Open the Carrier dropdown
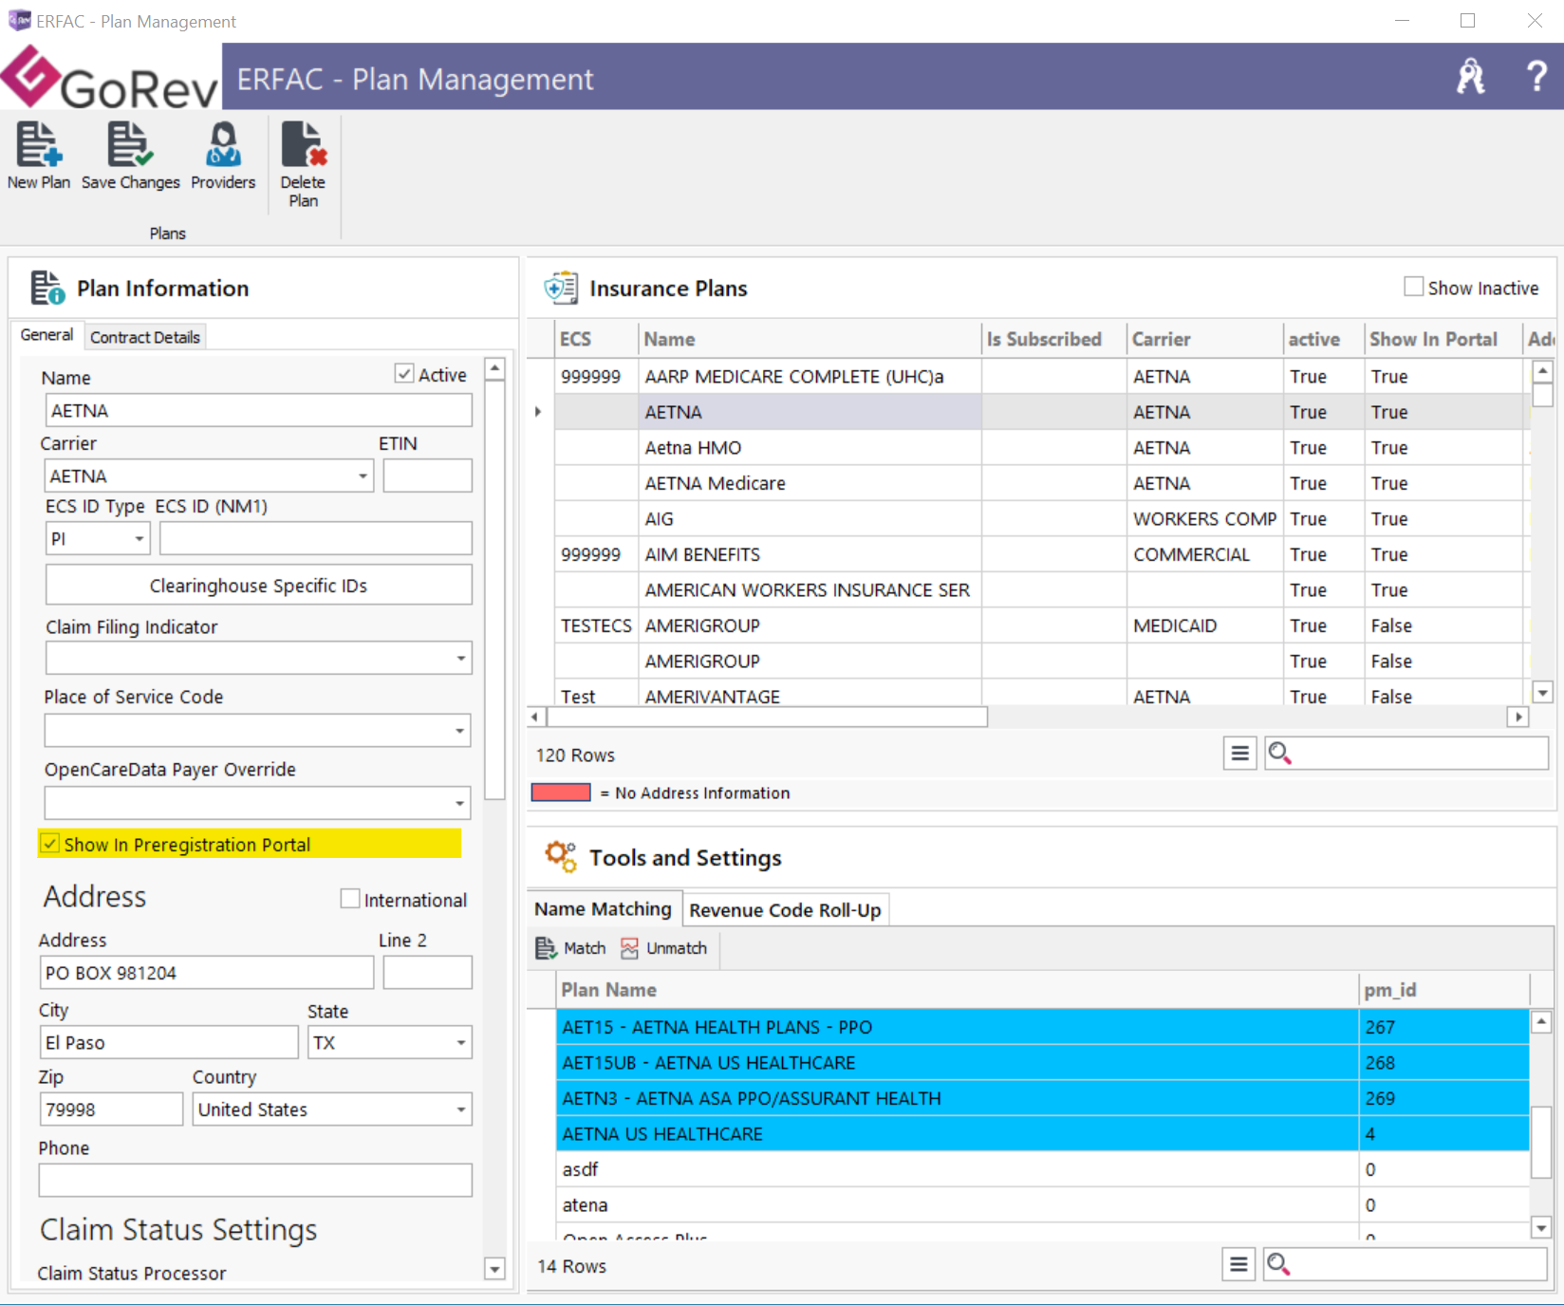The image size is (1564, 1305). click(363, 475)
